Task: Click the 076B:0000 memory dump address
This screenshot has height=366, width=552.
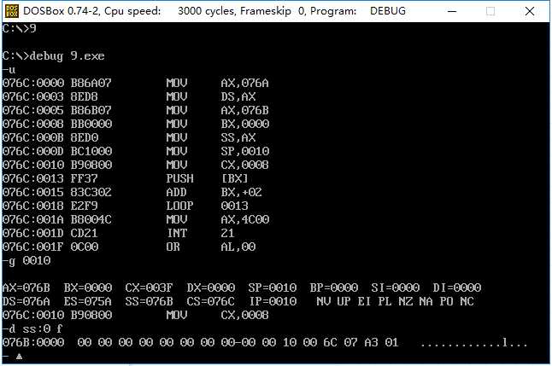Action: pos(33,342)
